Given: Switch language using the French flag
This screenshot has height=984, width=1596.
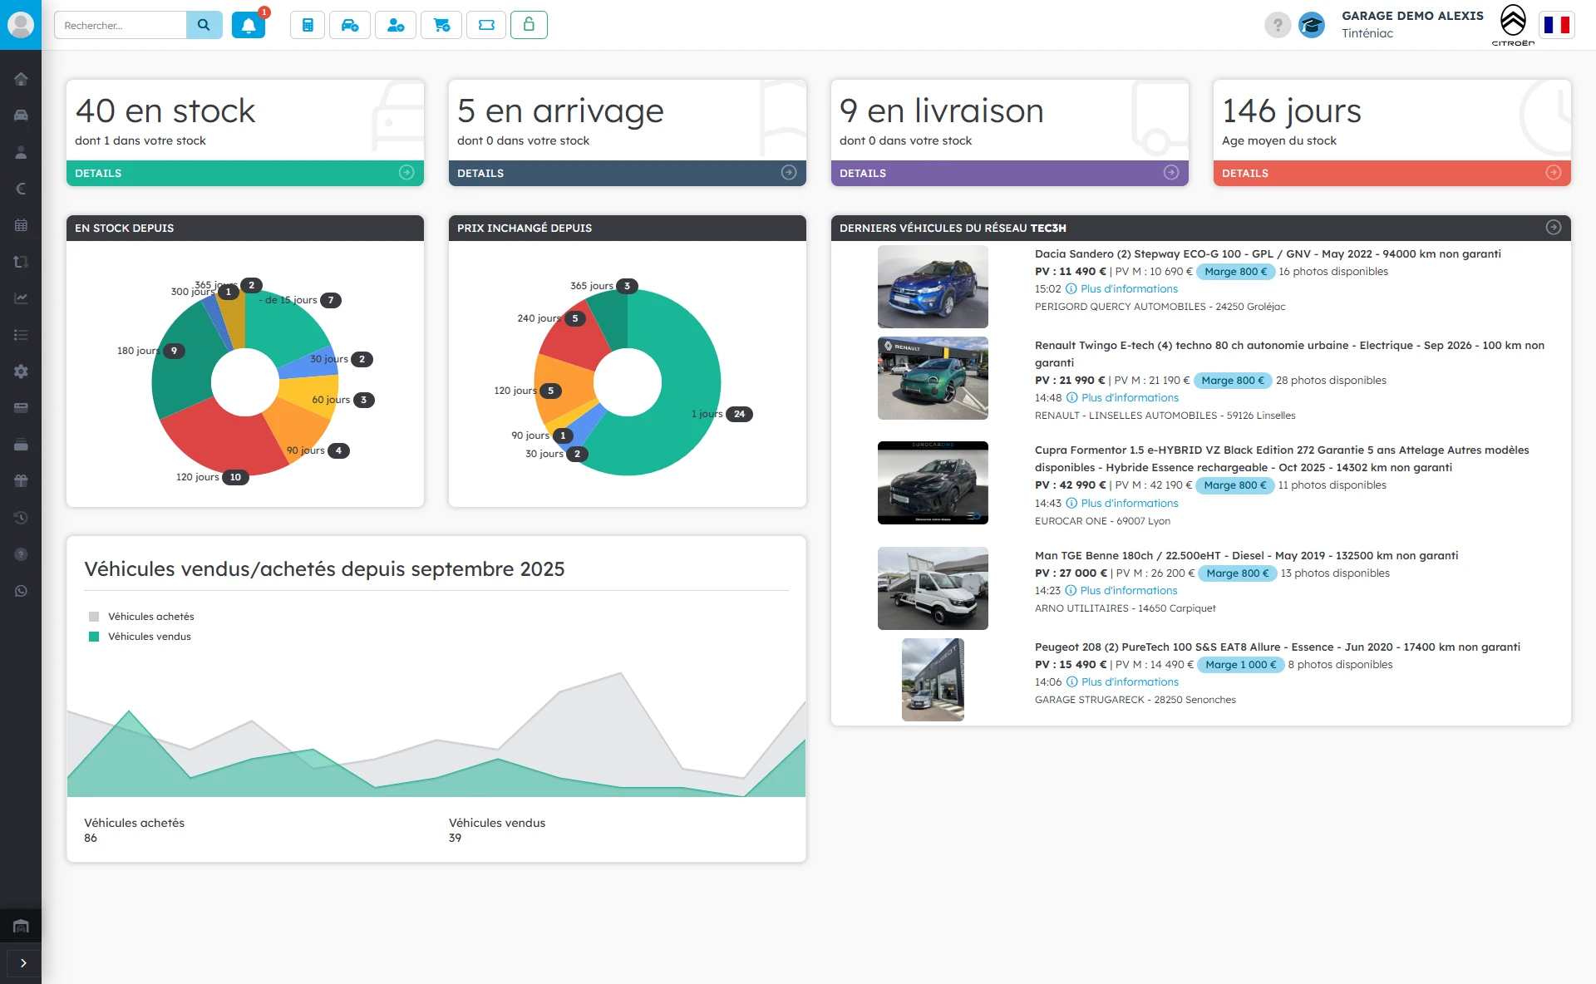Looking at the screenshot, I should pos(1556,25).
